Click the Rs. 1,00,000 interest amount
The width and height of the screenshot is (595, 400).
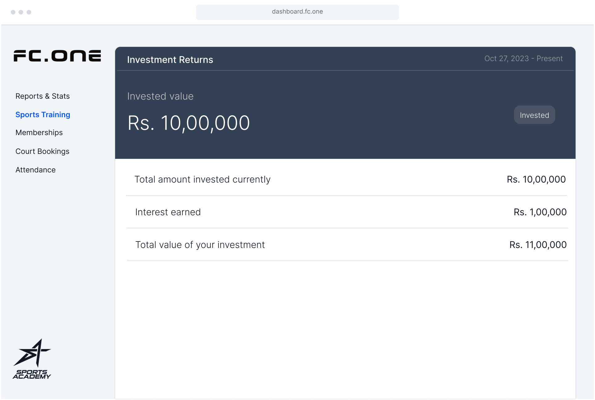540,212
